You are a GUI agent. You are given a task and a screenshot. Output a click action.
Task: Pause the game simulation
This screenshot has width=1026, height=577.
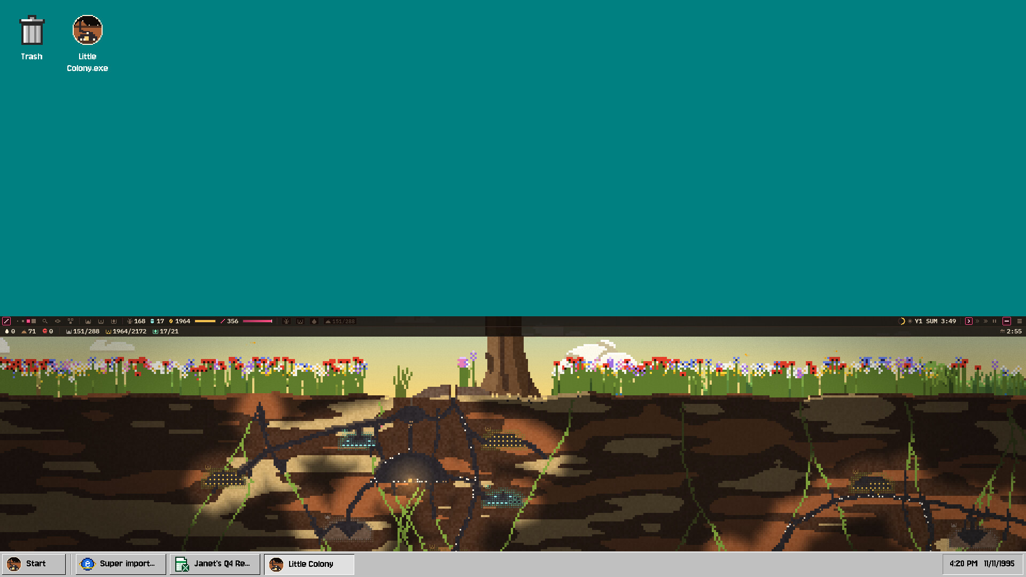(x=994, y=321)
